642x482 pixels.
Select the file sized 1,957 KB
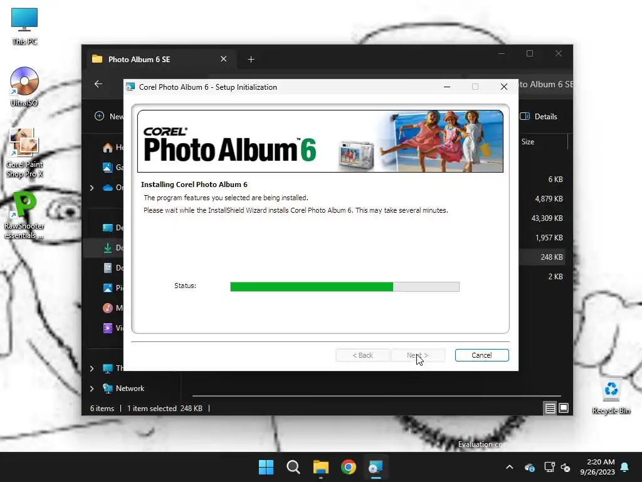[x=549, y=238]
